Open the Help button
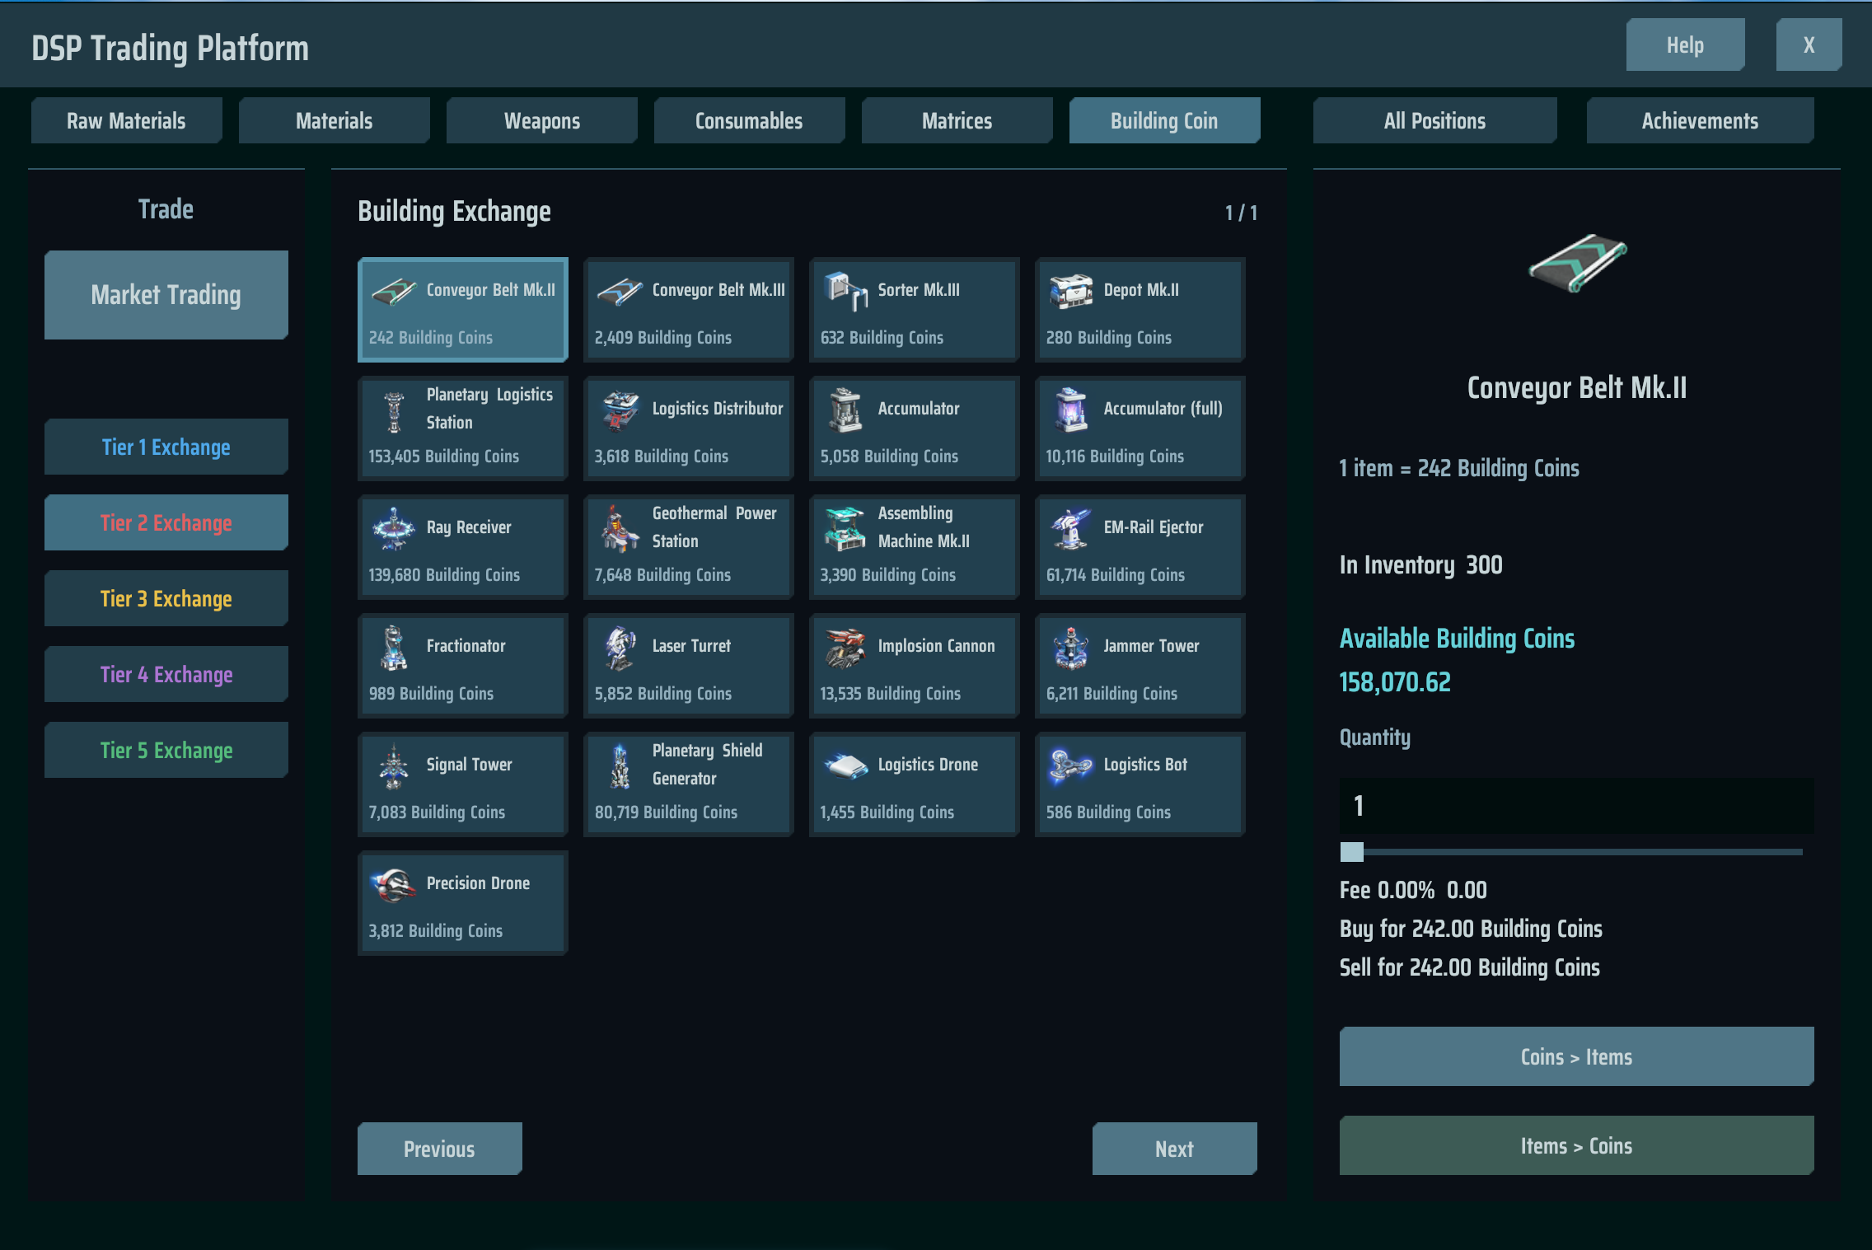Image resolution: width=1872 pixels, height=1250 pixels. [x=1686, y=44]
